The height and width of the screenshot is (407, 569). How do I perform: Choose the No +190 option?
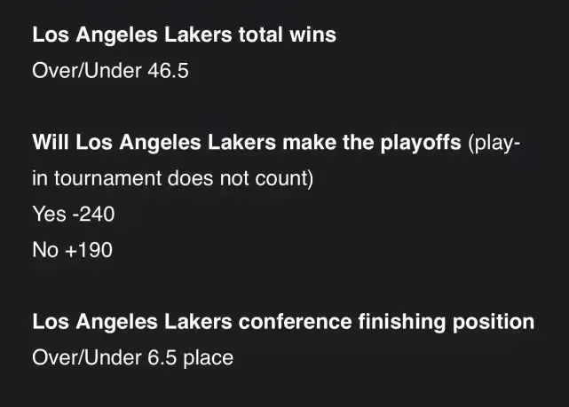point(72,250)
